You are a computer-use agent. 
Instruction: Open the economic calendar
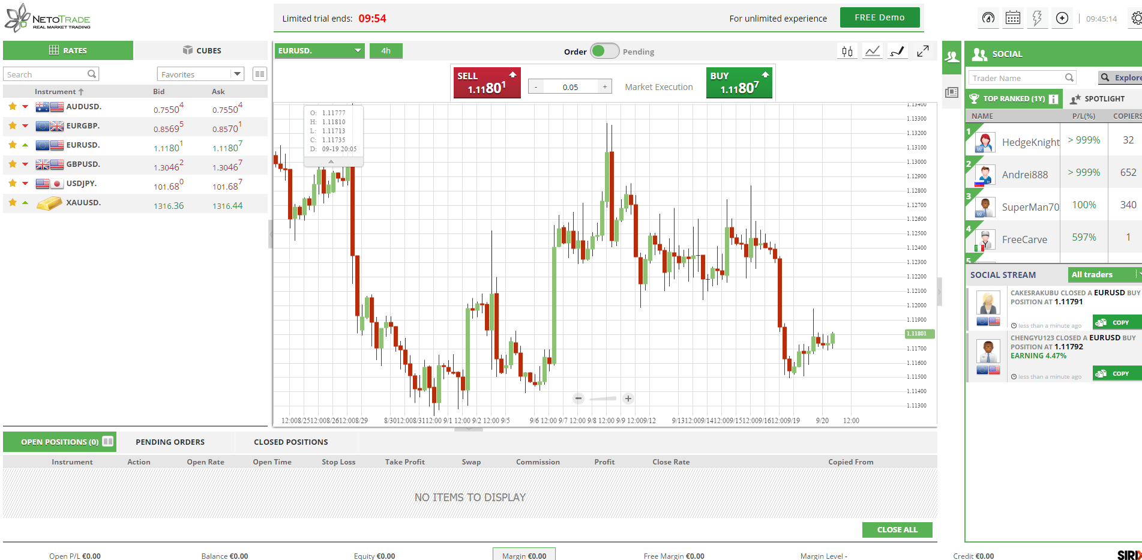pyautogui.click(x=1013, y=18)
